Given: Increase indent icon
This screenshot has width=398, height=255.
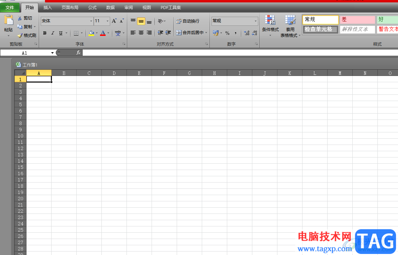Looking at the screenshot, I should click(168, 33).
